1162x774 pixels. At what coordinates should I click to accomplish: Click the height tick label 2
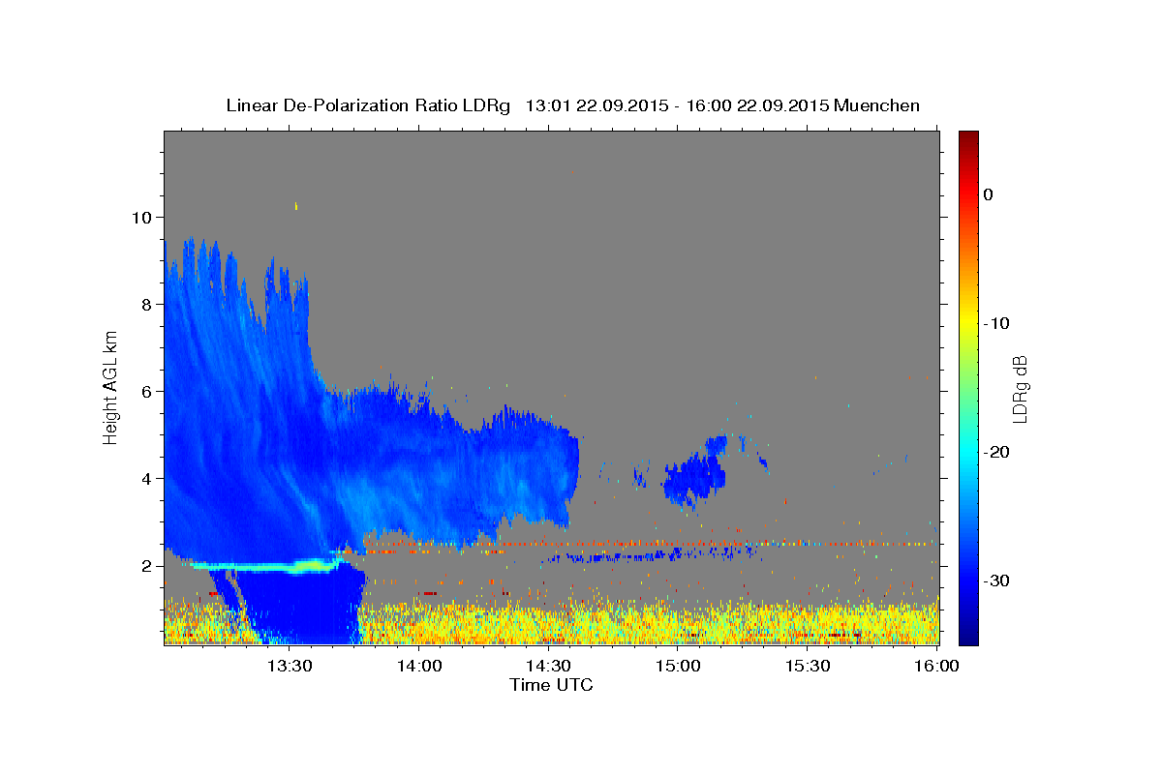point(146,565)
